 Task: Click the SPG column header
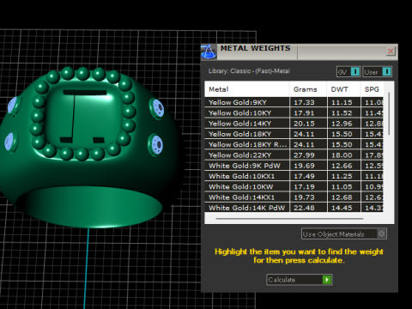(x=372, y=89)
